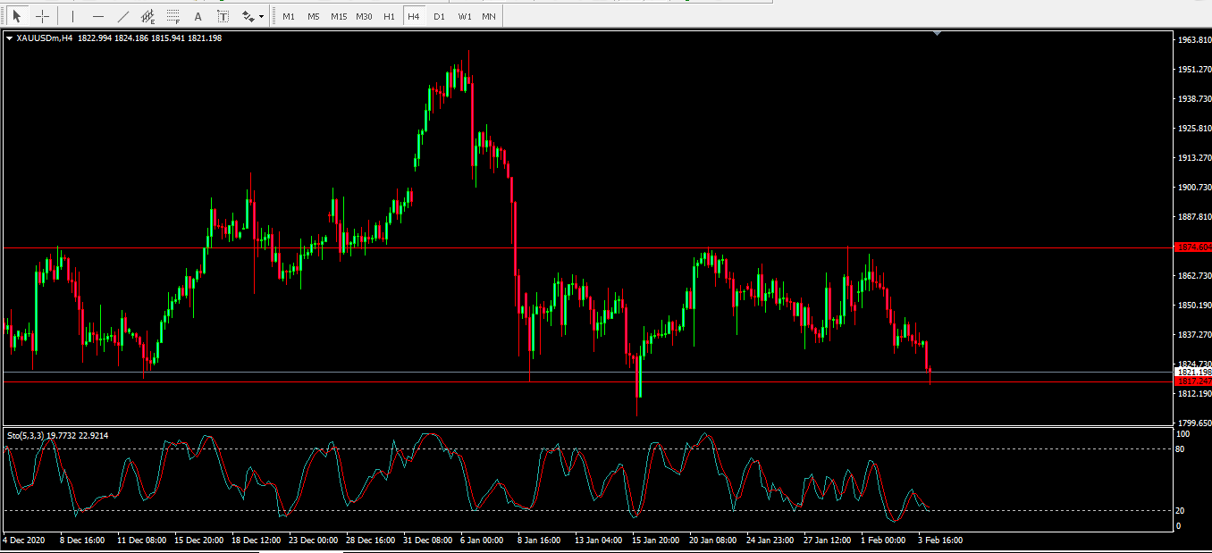Screen dimensions: 1212x553
Task: Switch to M1 timeframe
Action: pyautogui.click(x=289, y=16)
